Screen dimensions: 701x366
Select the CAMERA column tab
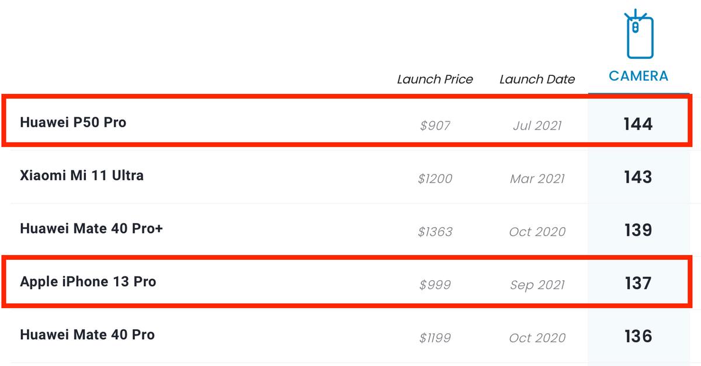tap(638, 76)
